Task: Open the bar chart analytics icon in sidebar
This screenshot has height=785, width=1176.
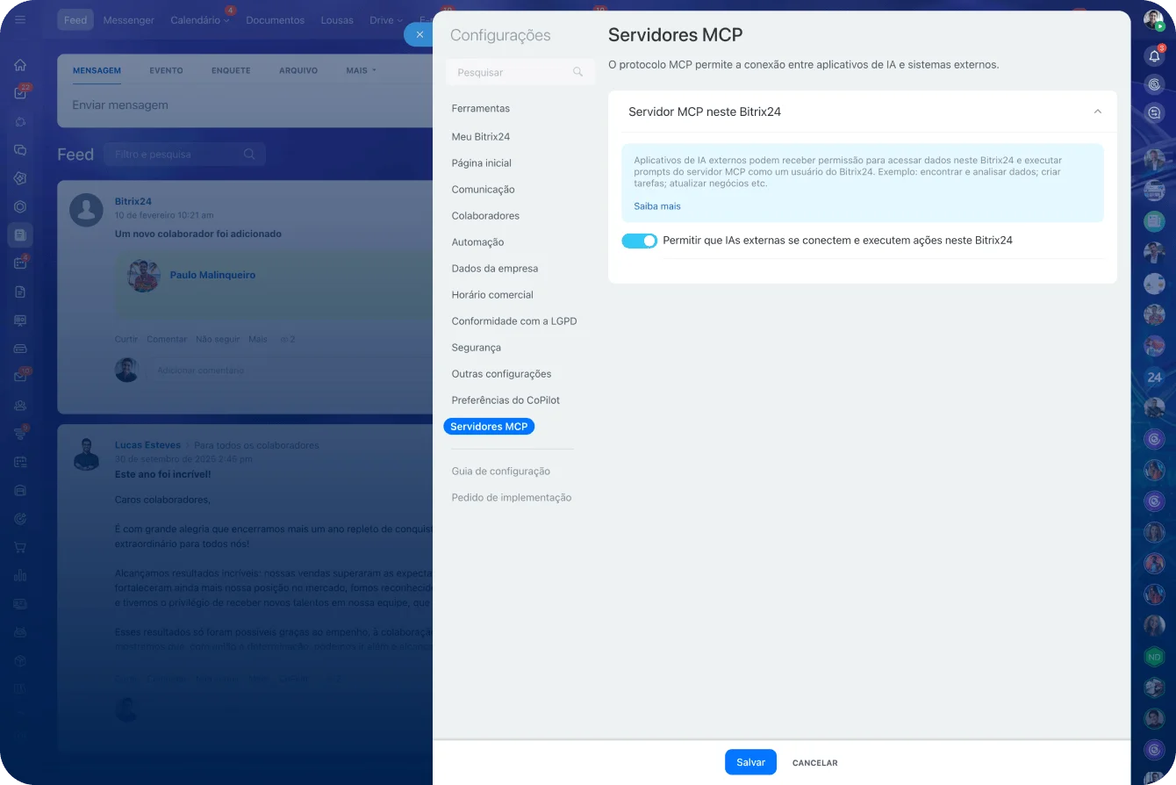Action: (20, 575)
